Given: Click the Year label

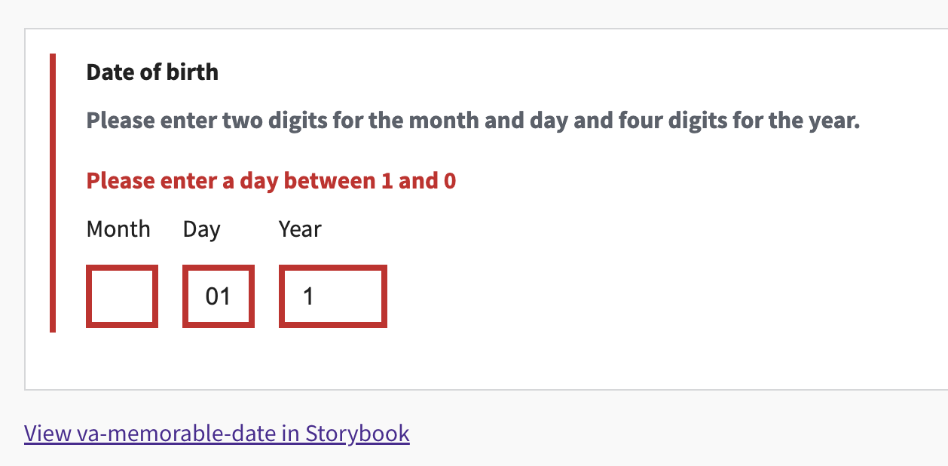Looking at the screenshot, I should (299, 228).
